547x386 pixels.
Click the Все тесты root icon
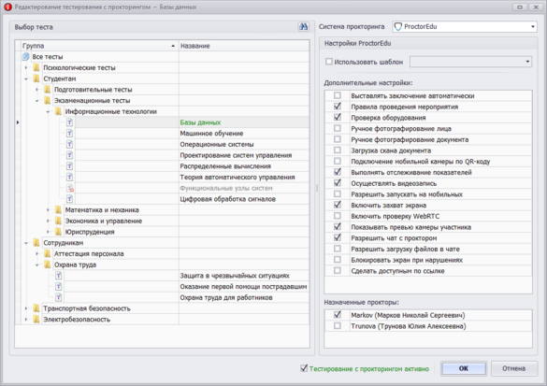[26, 56]
